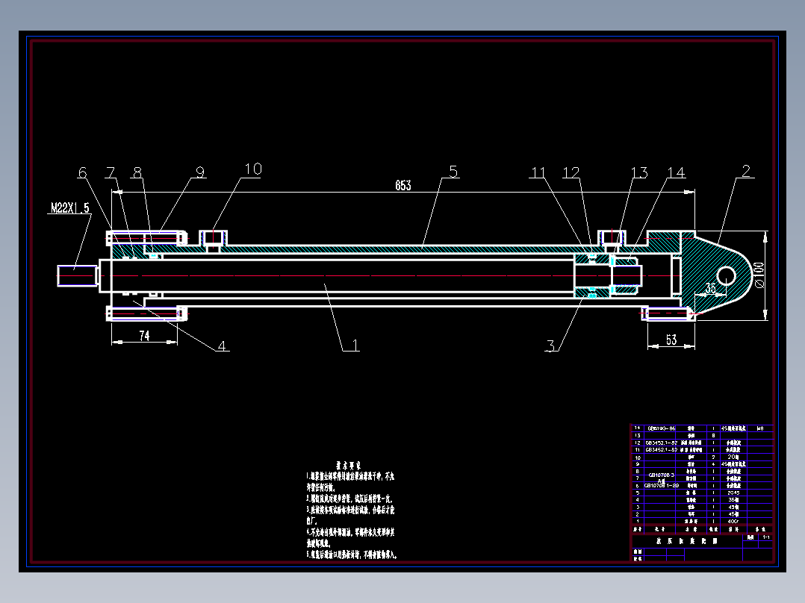Select the M22X1.5 thread annotation
The image size is (805, 603).
[70, 208]
